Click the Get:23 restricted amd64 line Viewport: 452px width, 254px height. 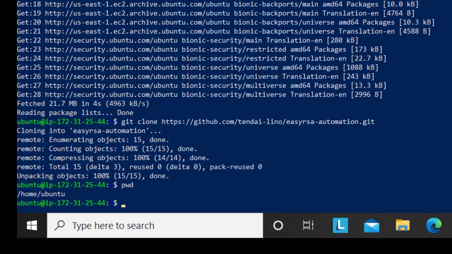200,50
